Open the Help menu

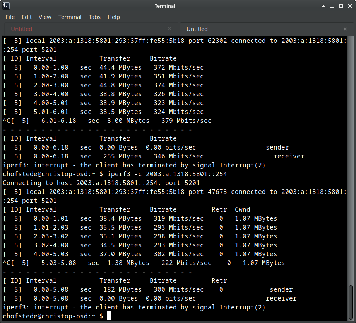click(114, 17)
